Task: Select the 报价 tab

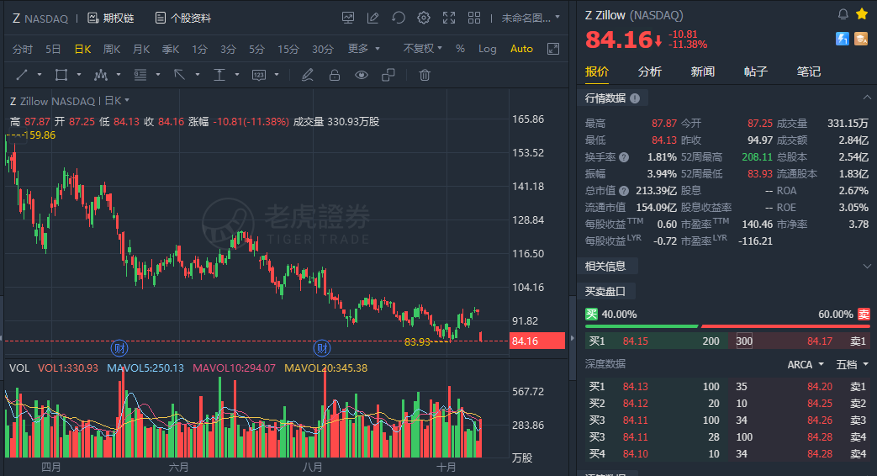Action: pos(597,71)
